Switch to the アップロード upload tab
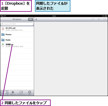Viewport: 108px width, 106px height. pyautogui.click(x=21, y=93)
